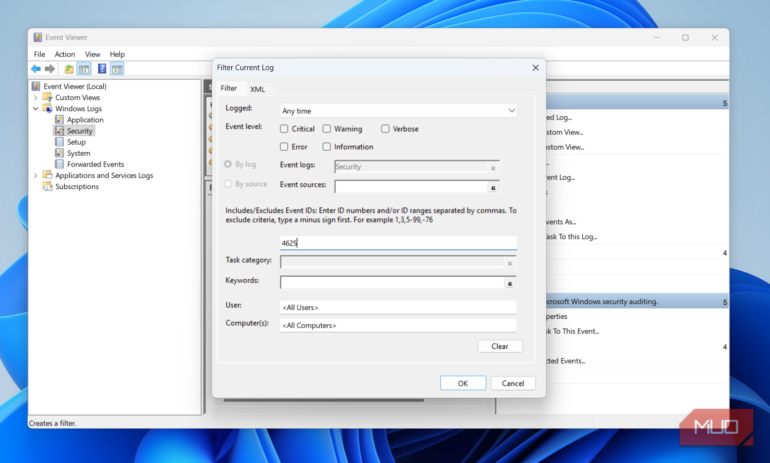This screenshot has width=770, height=463.
Task: Open the View menu
Action: tap(92, 54)
